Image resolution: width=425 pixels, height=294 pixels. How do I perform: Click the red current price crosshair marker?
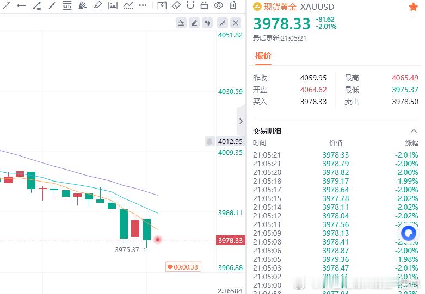(158, 240)
